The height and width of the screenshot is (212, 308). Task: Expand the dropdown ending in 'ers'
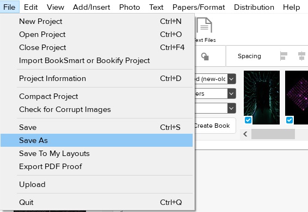point(232,93)
